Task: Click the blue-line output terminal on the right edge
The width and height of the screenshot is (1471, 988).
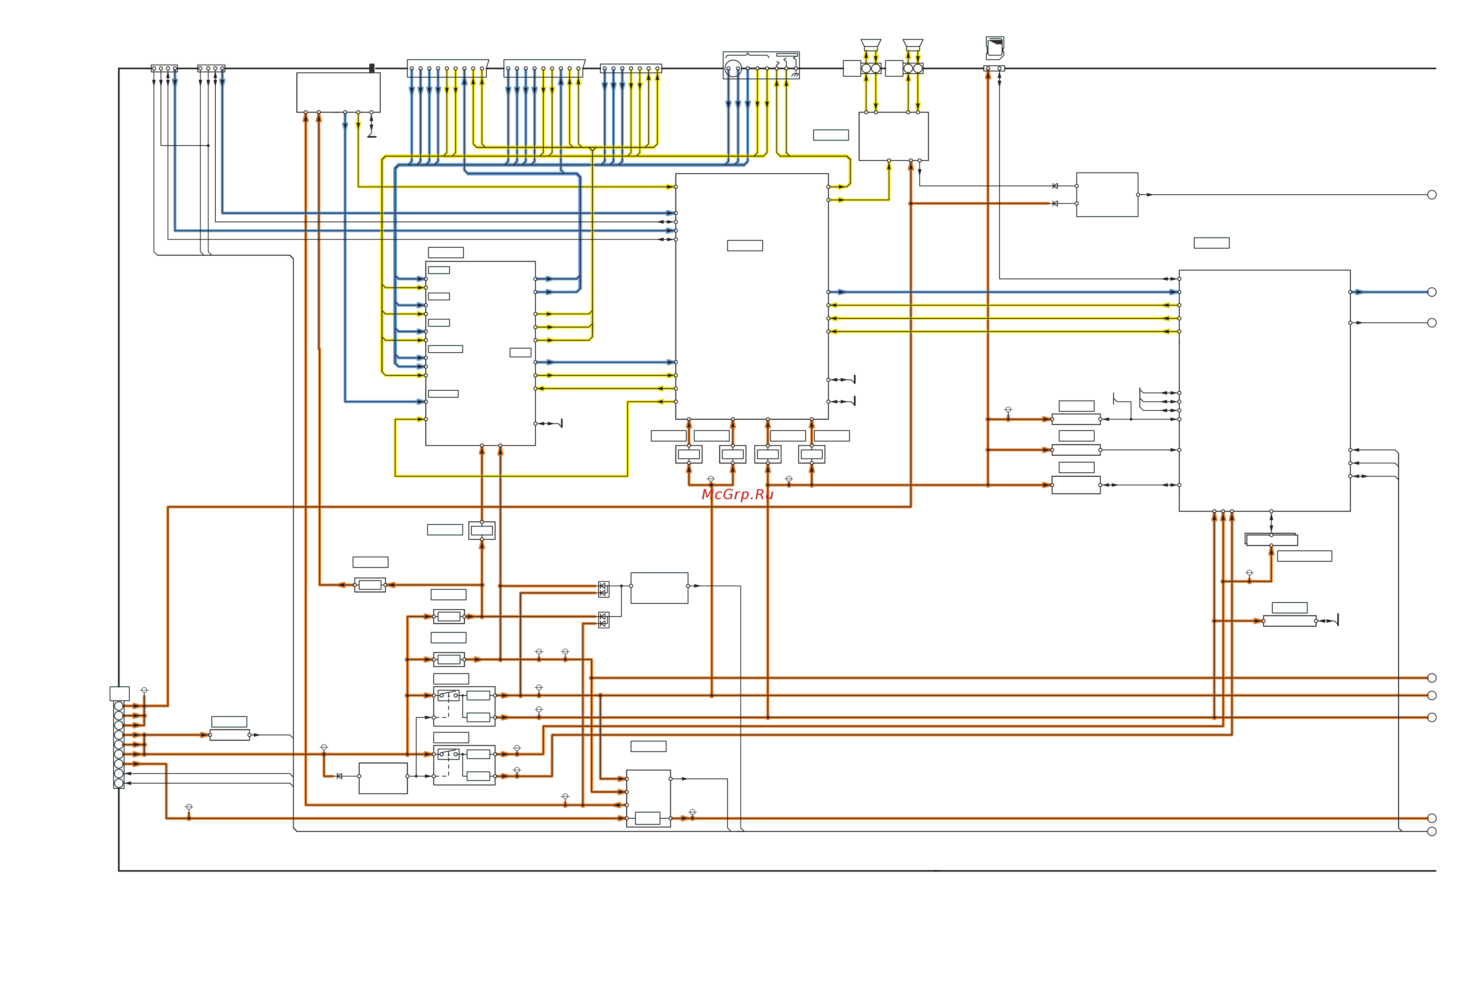Action: click(1431, 292)
